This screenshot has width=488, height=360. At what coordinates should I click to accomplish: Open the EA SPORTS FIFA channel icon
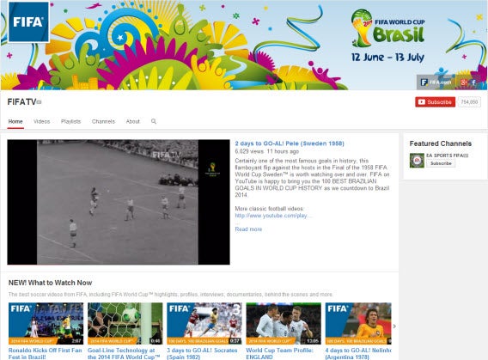coord(417,161)
